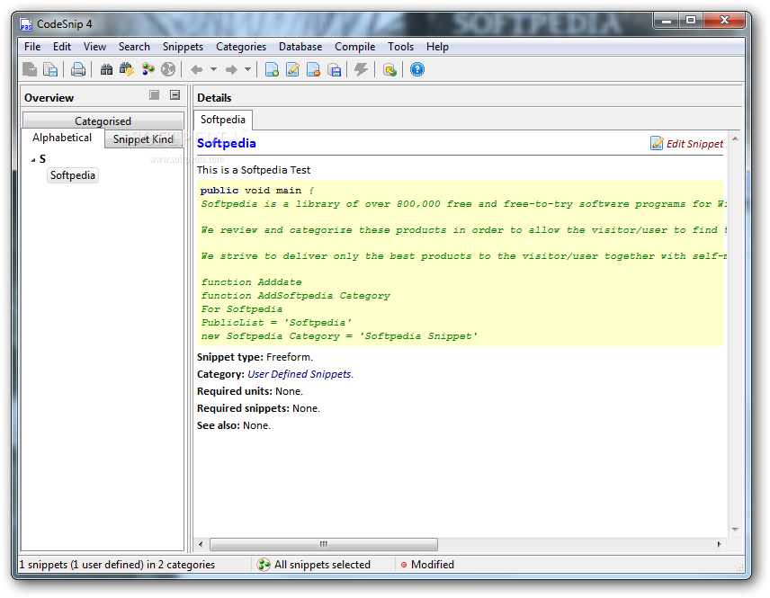This screenshot has width=770, height=598.
Task: Open the Snippets menu
Action: (183, 47)
